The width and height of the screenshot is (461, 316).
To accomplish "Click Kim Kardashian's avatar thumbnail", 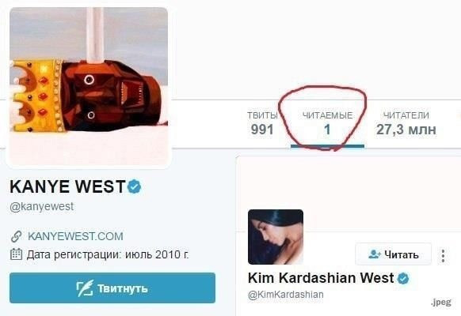I will click(x=276, y=237).
